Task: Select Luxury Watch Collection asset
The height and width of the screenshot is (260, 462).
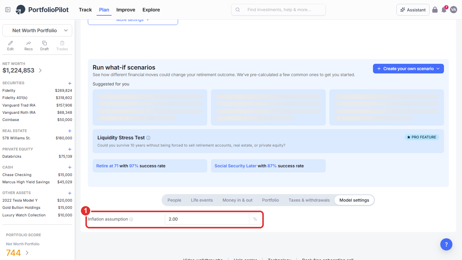Action: (37, 215)
